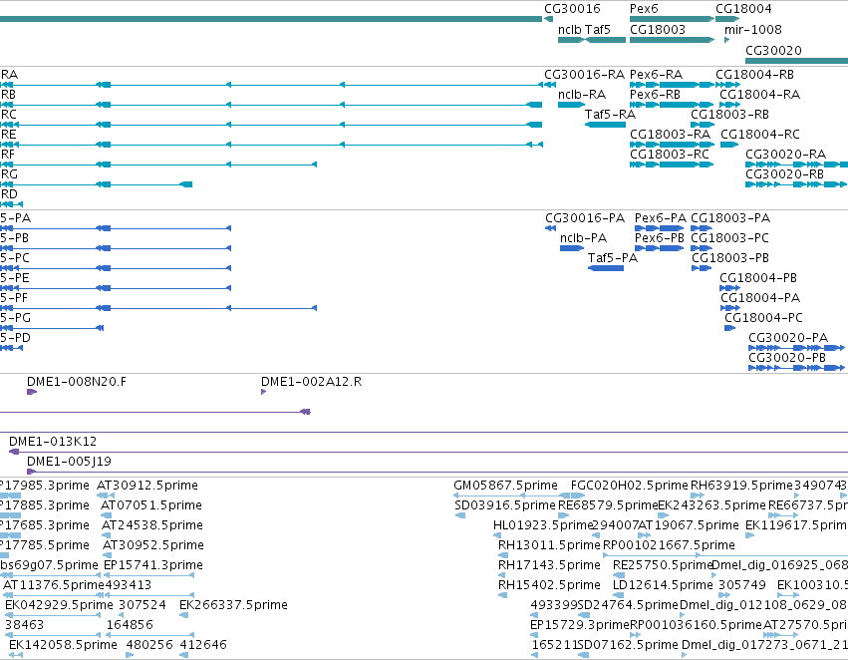Select the DME1-013K12 BAC label
Viewport: 848px width, 660px height.
pos(53,442)
